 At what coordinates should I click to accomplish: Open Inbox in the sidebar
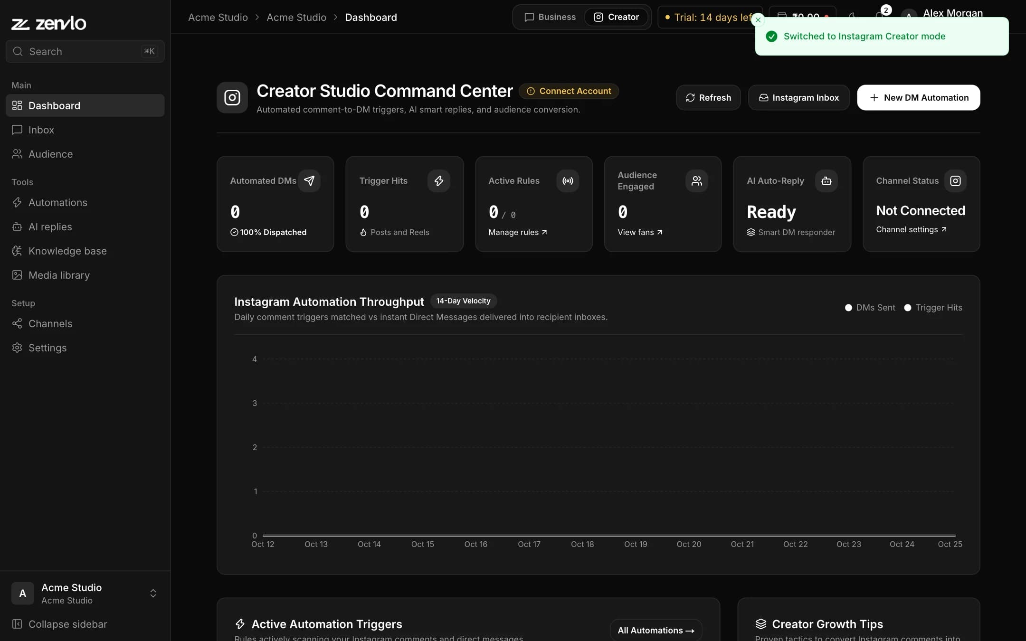pyautogui.click(x=85, y=130)
